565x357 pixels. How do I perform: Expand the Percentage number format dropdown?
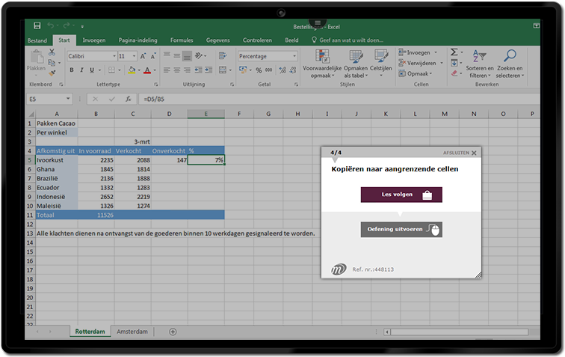click(x=294, y=56)
